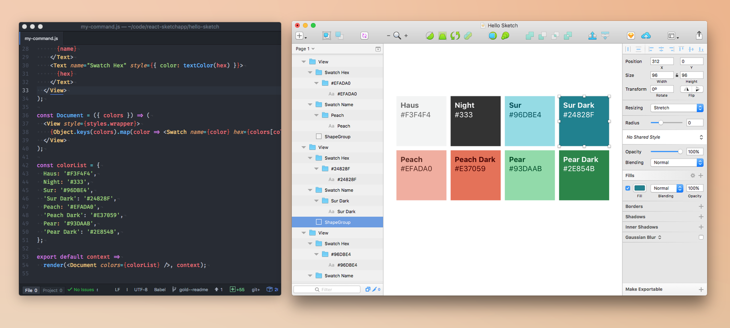The width and height of the screenshot is (730, 328).
Task: Open the View options toolbar icon
Action: (x=673, y=36)
